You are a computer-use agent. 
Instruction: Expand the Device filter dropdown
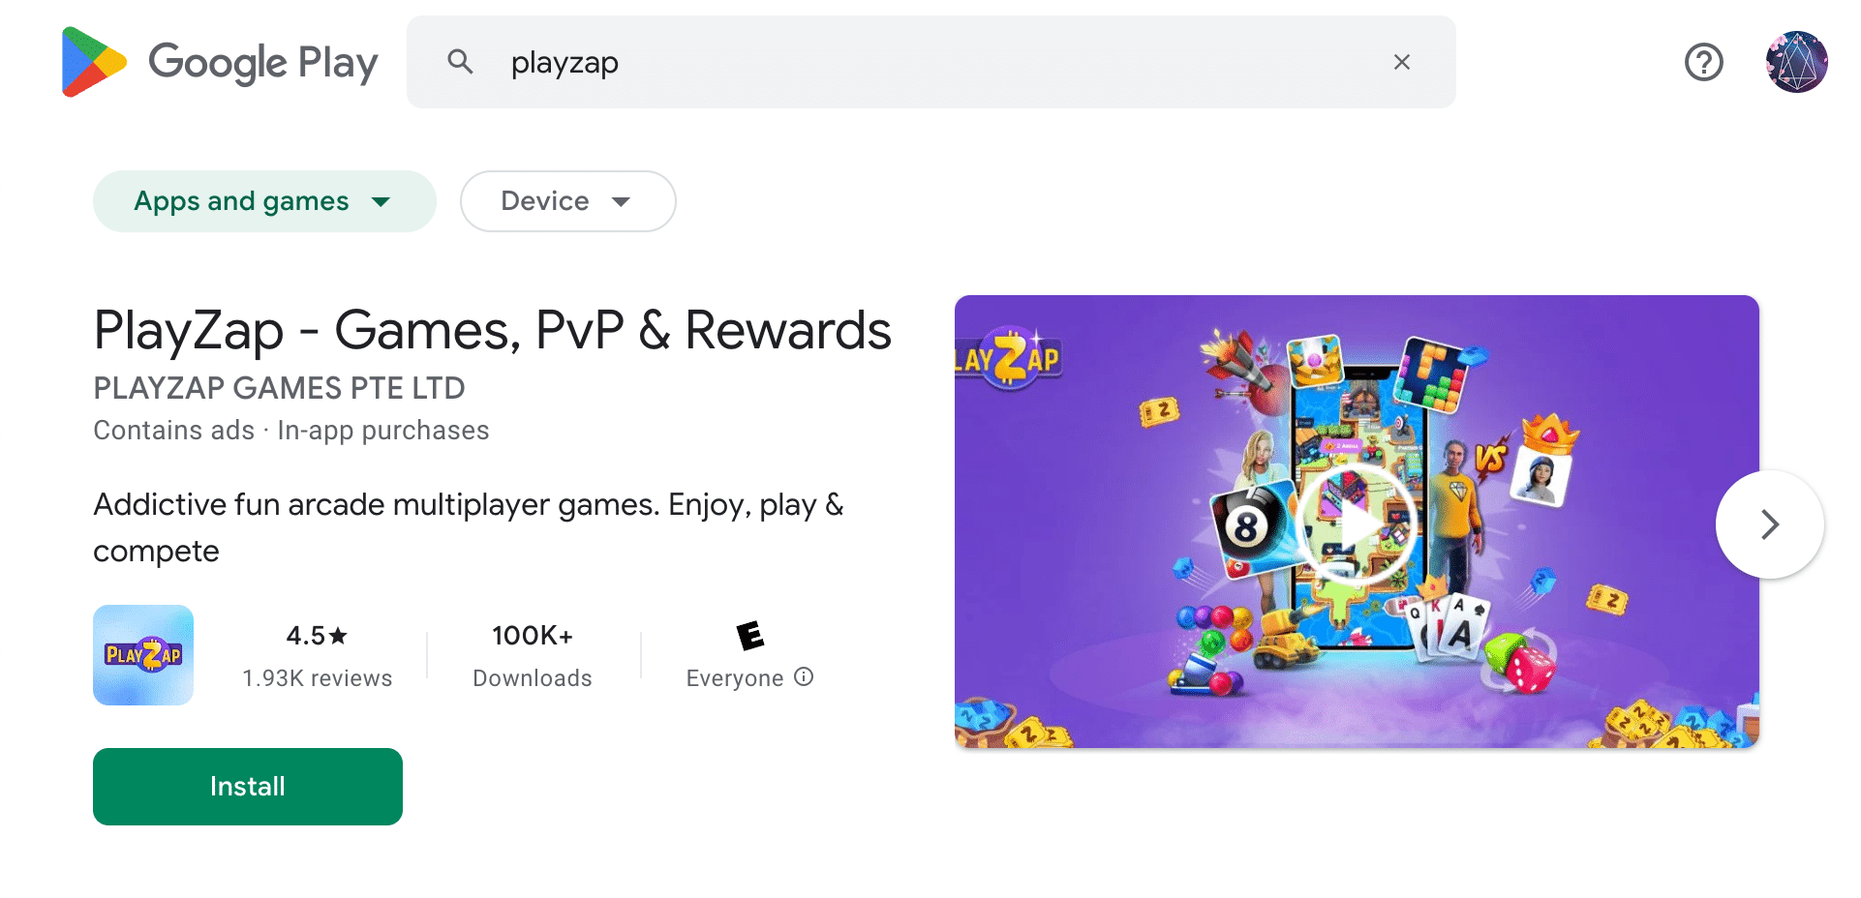[567, 201]
